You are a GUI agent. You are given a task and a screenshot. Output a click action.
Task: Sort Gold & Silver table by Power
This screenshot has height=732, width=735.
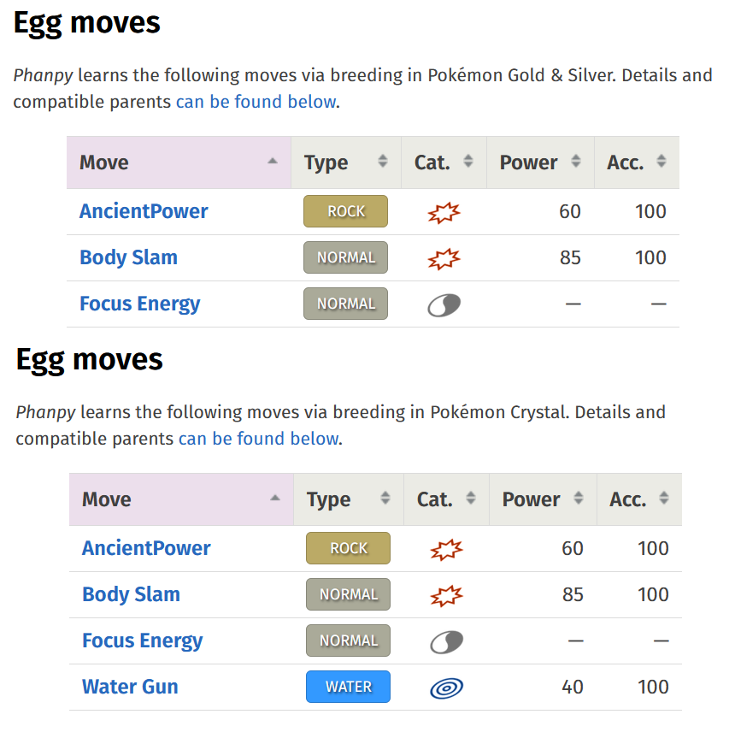(539, 162)
